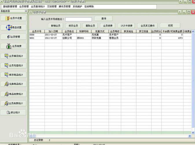Sort by 加入日期 column header
195x145 pixels.
pyautogui.click(x=53, y=31)
